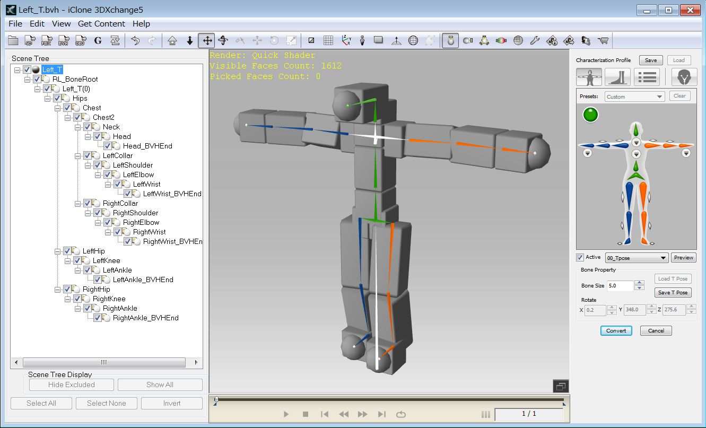Open the Get Content menu
The width and height of the screenshot is (706, 428).
pos(101,24)
